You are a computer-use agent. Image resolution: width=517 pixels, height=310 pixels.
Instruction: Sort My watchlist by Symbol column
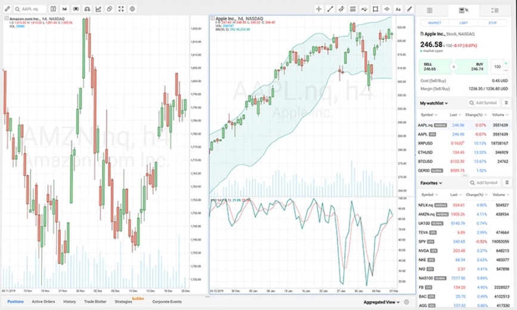[x=429, y=115]
